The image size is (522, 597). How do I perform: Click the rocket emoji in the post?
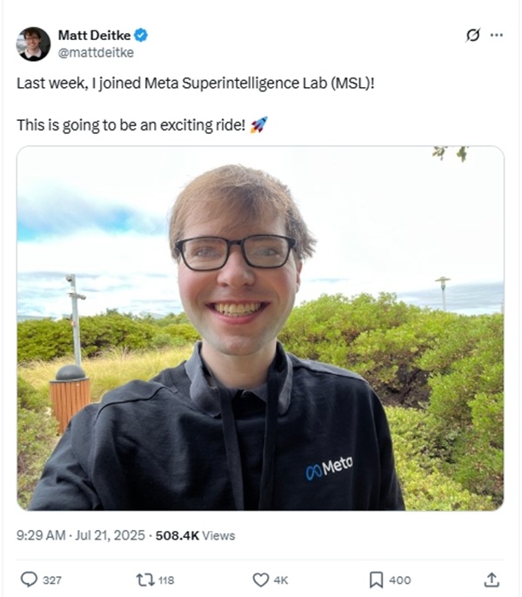tap(259, 125)
